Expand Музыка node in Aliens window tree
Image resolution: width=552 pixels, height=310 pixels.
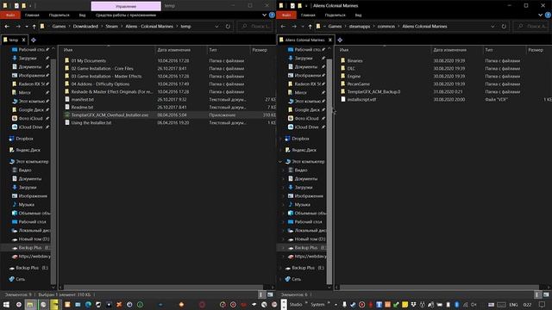[284, 205]
